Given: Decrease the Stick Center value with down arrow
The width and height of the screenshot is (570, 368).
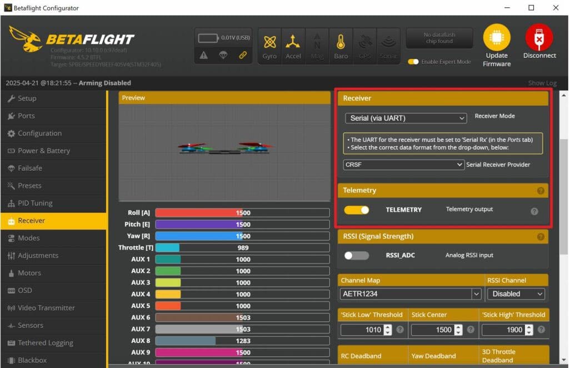Looking at the screenshot, I should click(x=458, y=333).
